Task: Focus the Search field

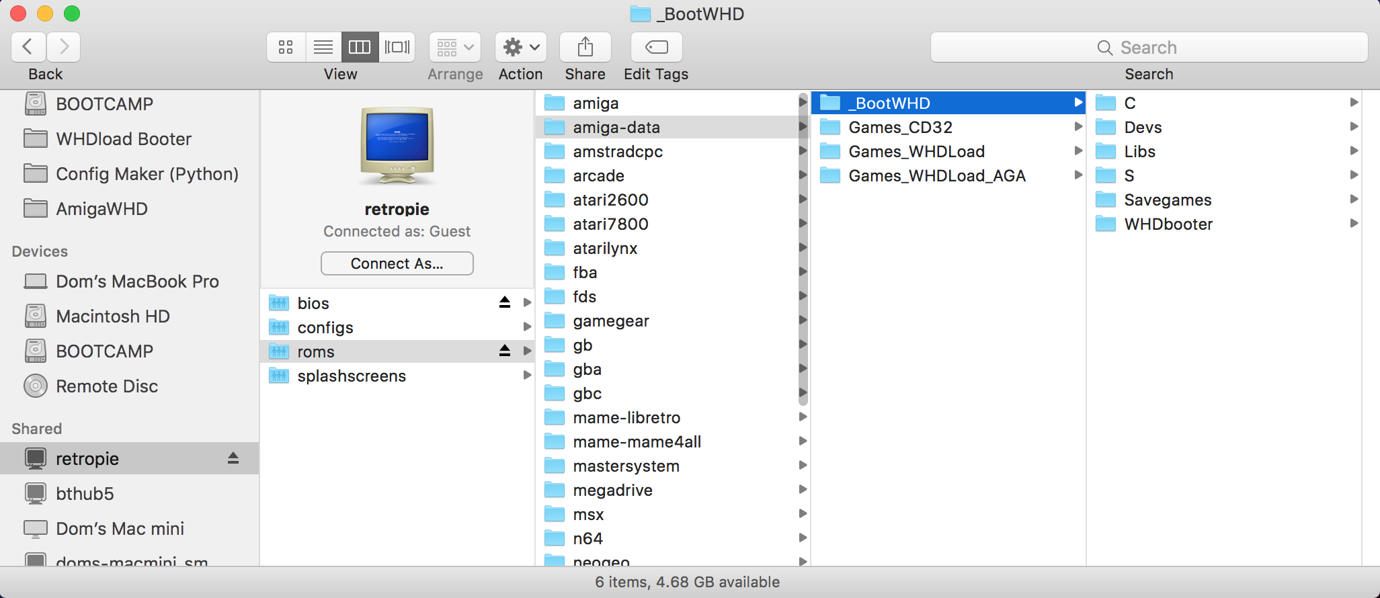Action: pos(1149,47)
